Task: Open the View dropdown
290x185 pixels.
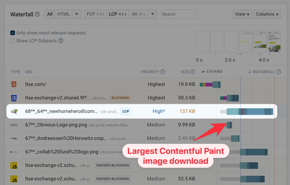Action: point(242,14)
